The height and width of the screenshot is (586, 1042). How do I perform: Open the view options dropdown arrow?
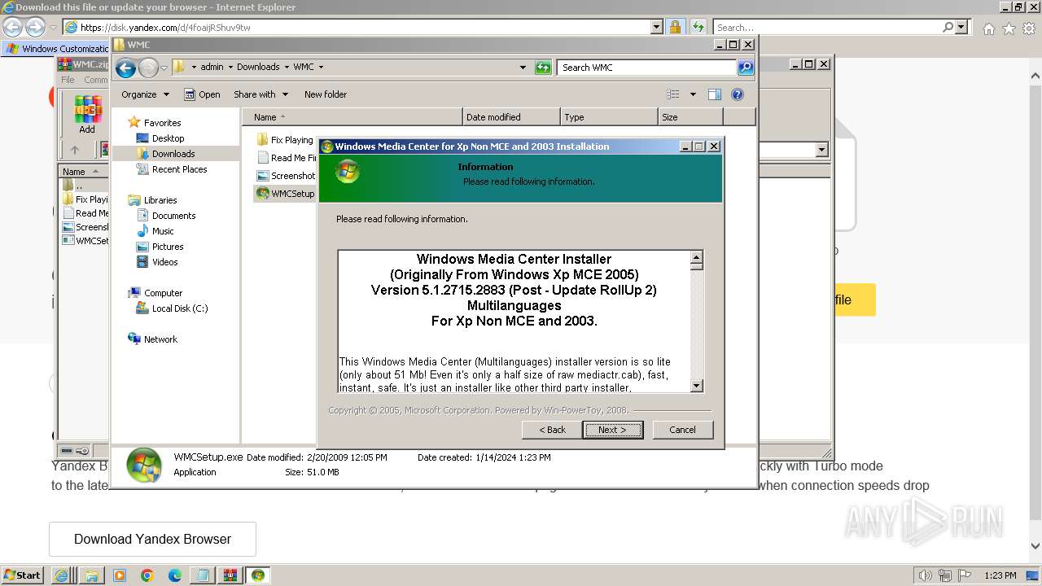tap(693, 94)
